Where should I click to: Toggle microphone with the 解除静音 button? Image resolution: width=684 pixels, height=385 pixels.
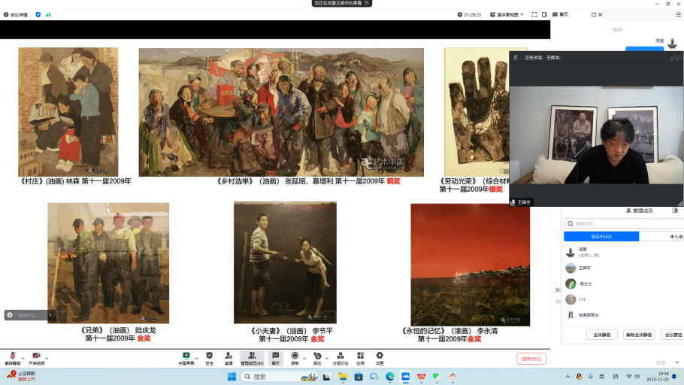[12, 357]
